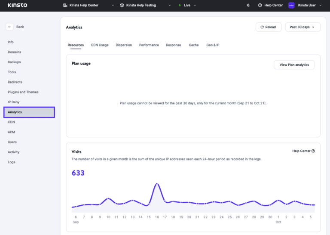
Task: Click the peak on the Visits chart
Action: 157,184
